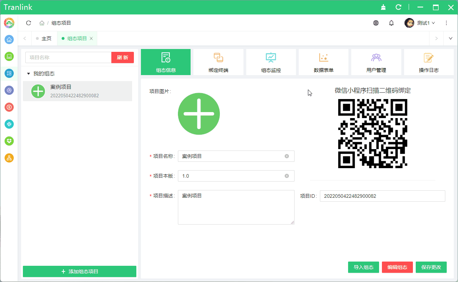Click the page reload icon beside breadcrumb
The height and width of the screenshot is (282, 458).
pos(29,23)
